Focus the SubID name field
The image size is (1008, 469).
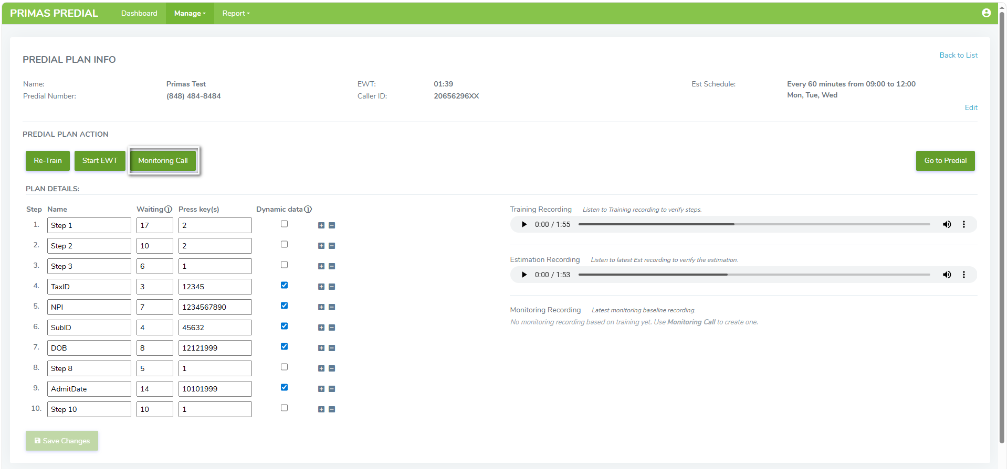(x=89, y=328)
